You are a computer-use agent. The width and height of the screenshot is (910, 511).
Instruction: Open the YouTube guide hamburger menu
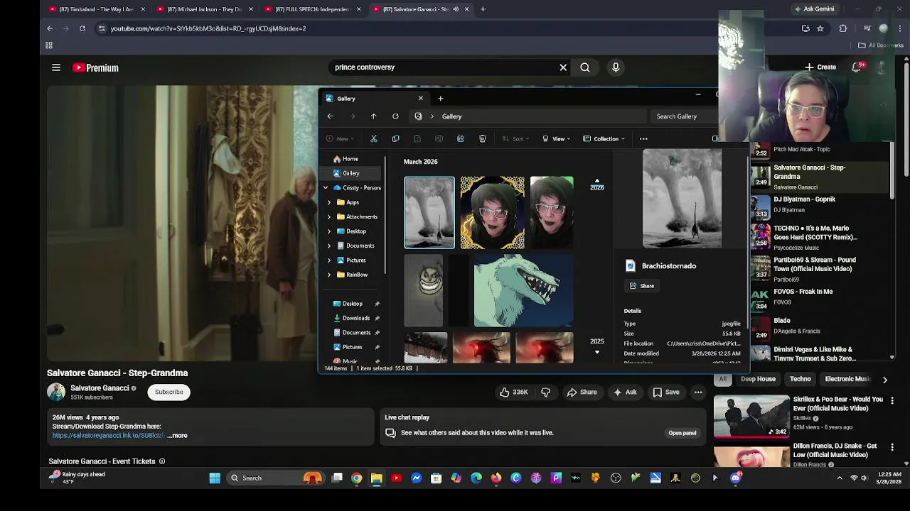[56, 67]
